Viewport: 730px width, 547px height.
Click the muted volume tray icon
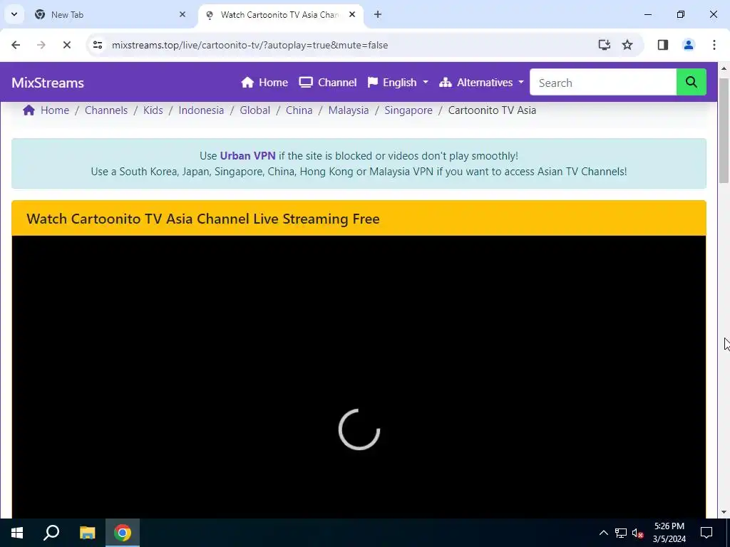[638, 533]
